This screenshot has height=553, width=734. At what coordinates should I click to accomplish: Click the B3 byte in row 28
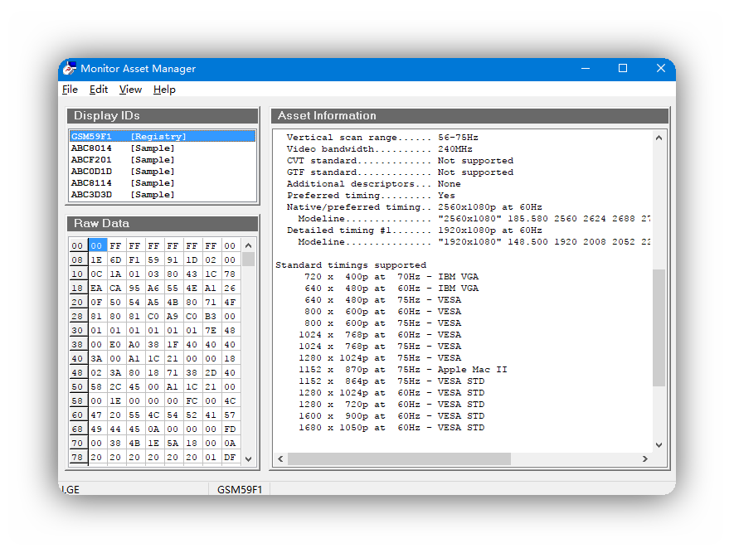tap(211, 316)
